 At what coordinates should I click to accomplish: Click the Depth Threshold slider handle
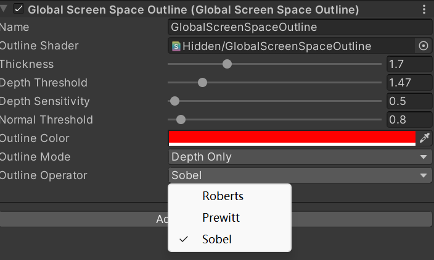pyautogui.click(x=202, y=83)
